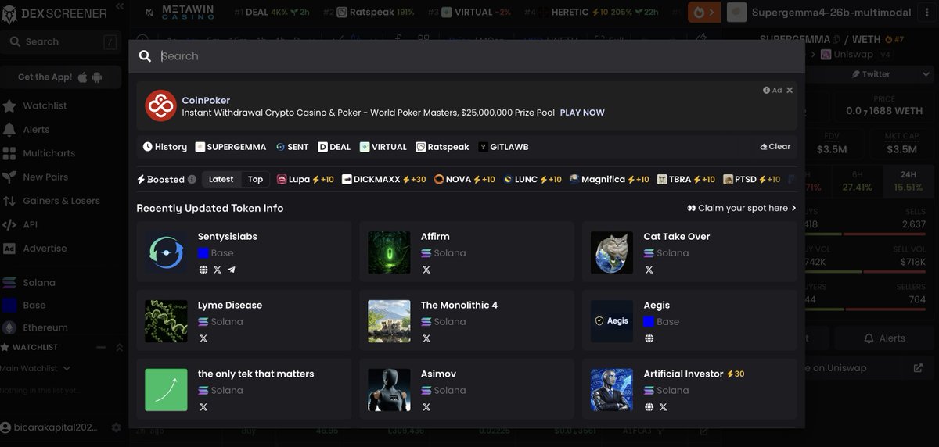
Task: Open trending token #2 Ratspeak
Action: (x=369, y=13)
